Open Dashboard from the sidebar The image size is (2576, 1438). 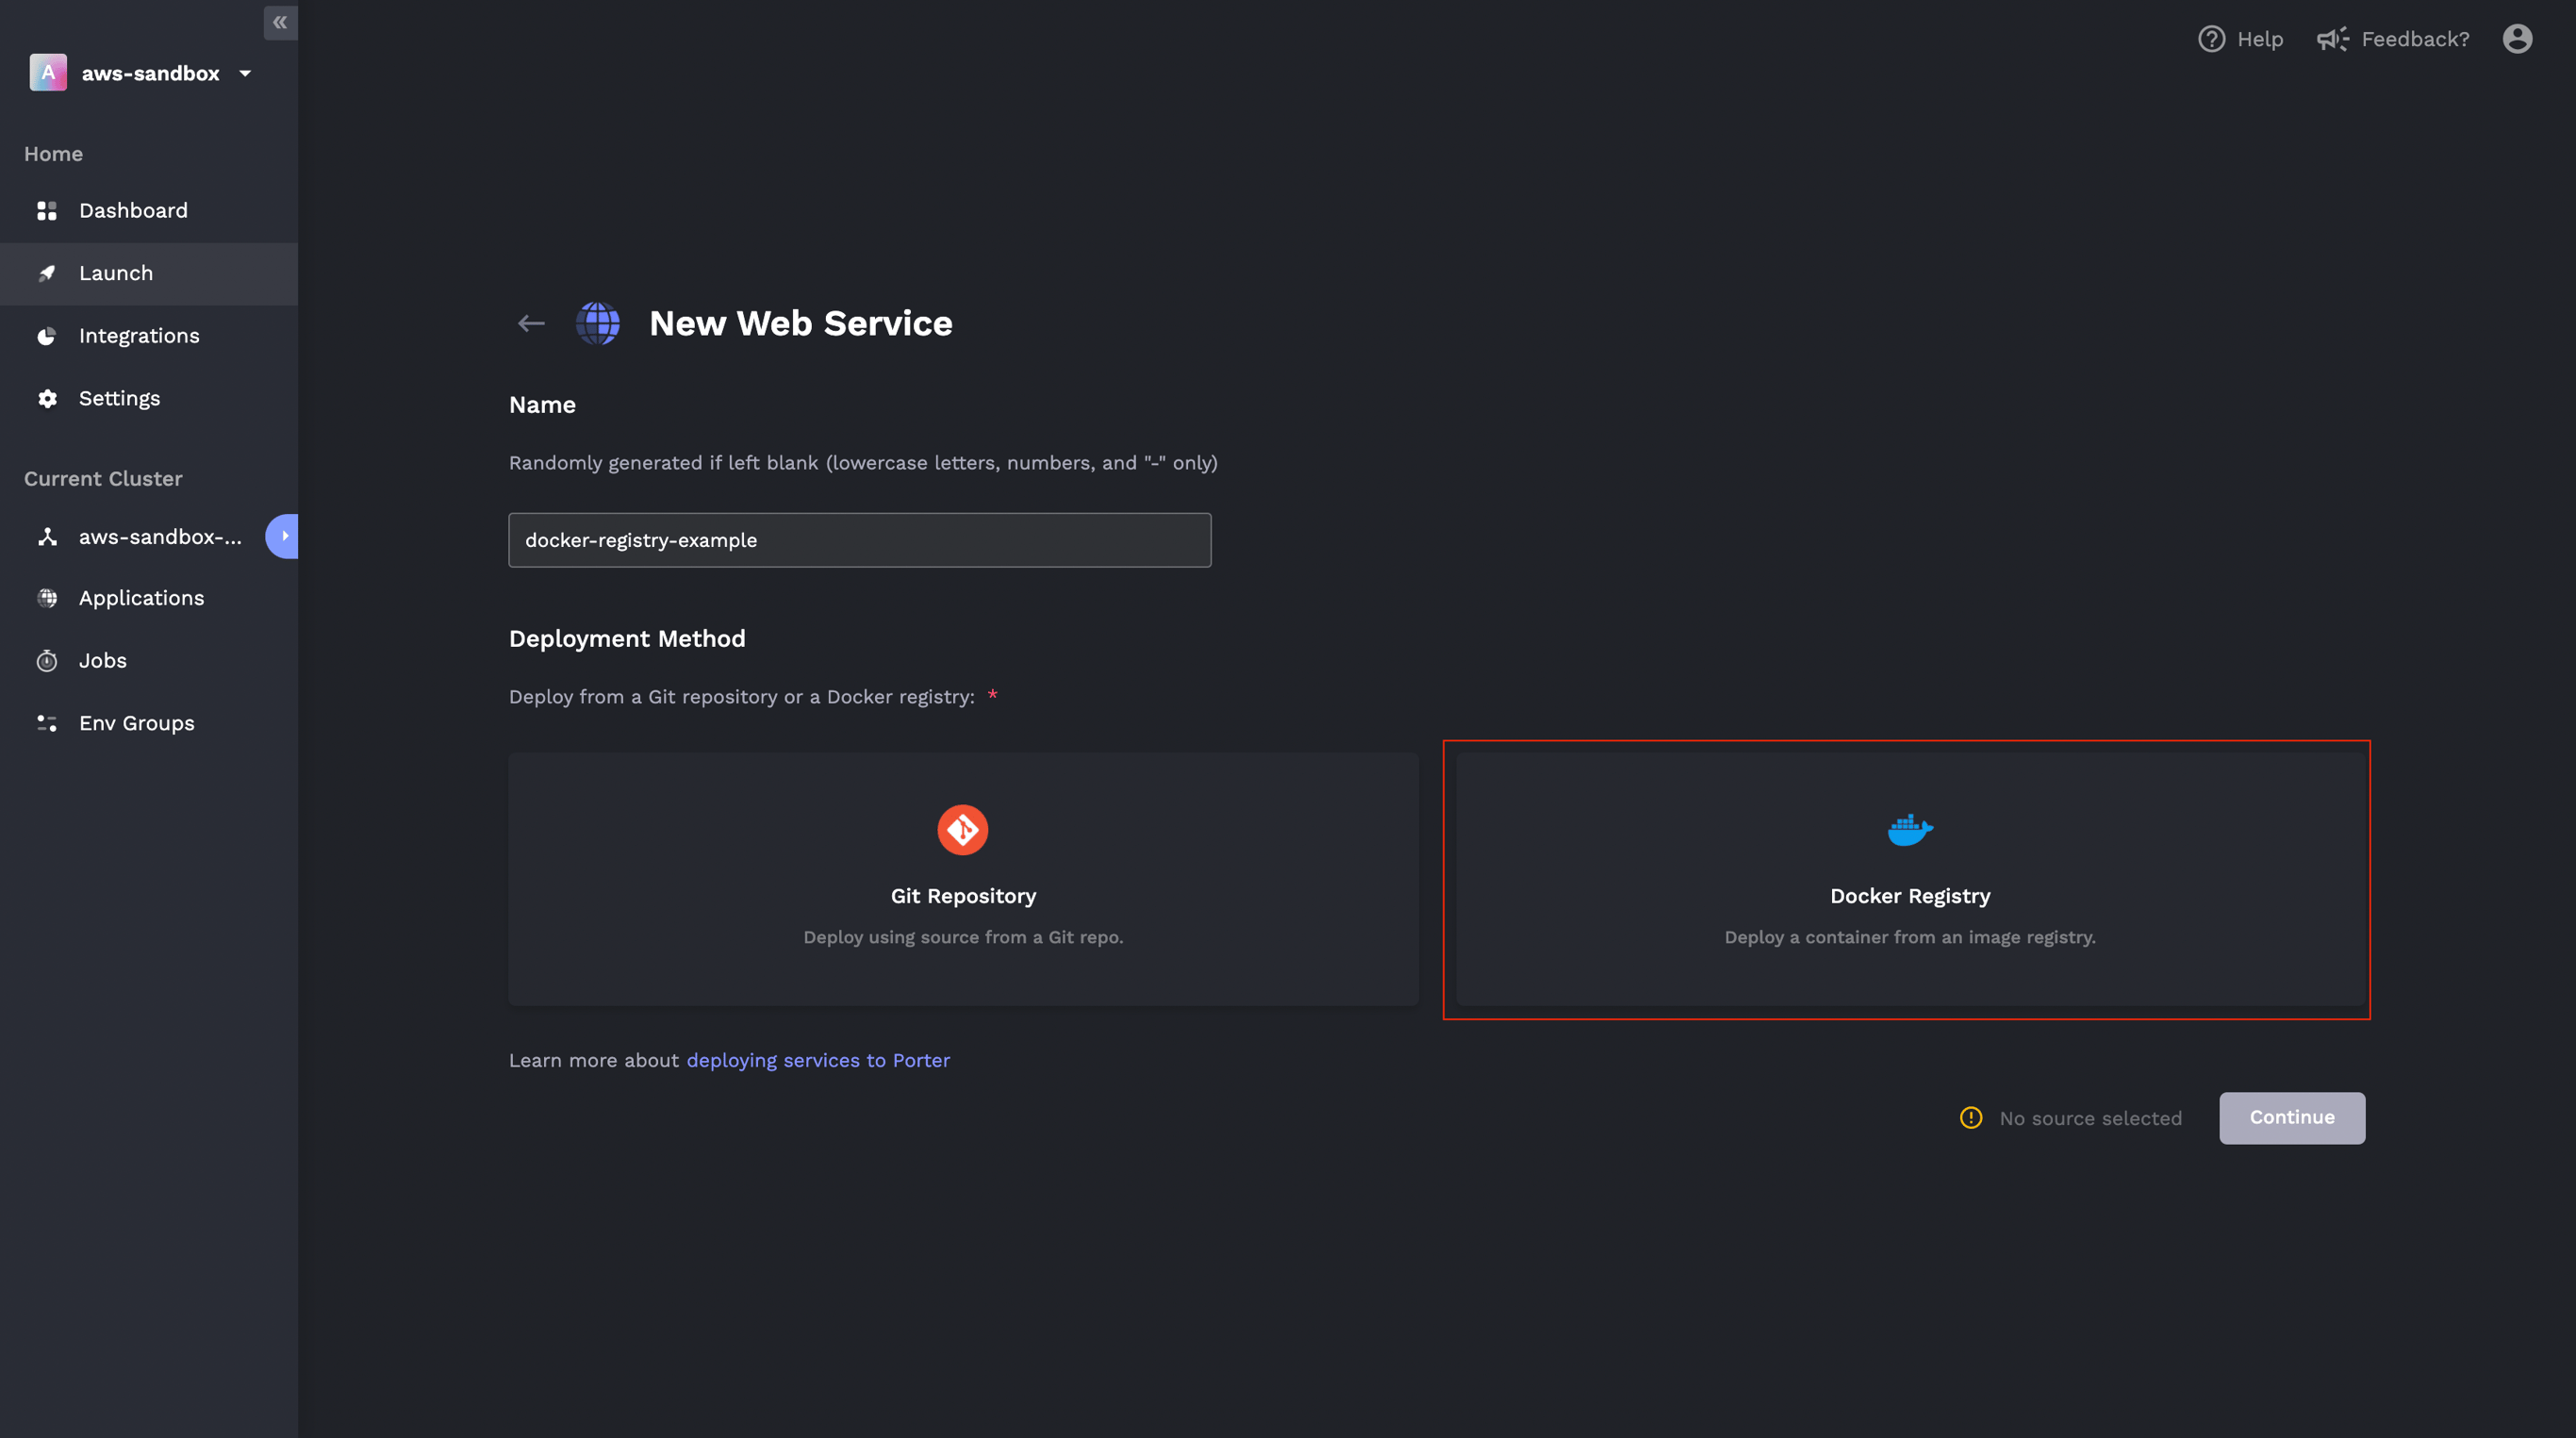point(149,211)
